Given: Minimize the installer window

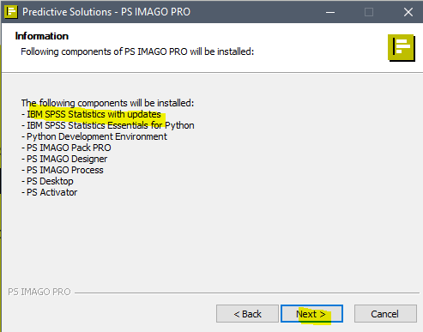Looking at the screenshot, I should pyautogui.click(x=330, y=12).
